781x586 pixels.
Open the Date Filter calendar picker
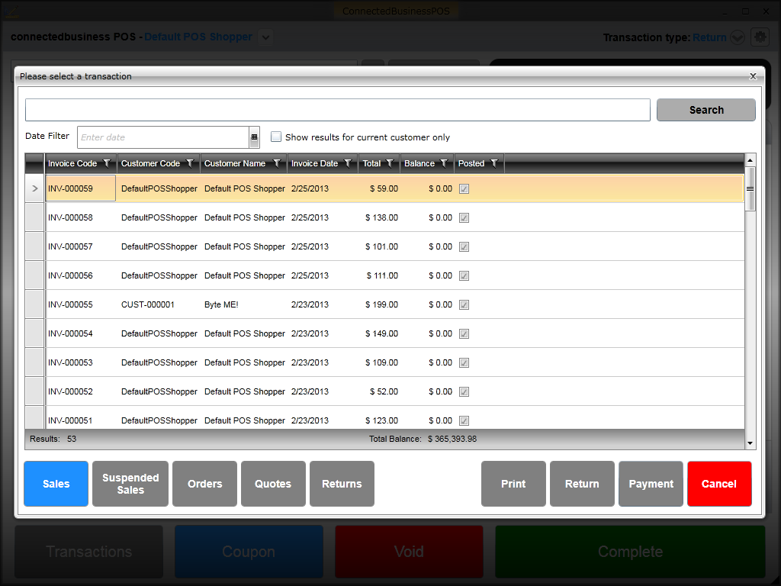[254, 137]
